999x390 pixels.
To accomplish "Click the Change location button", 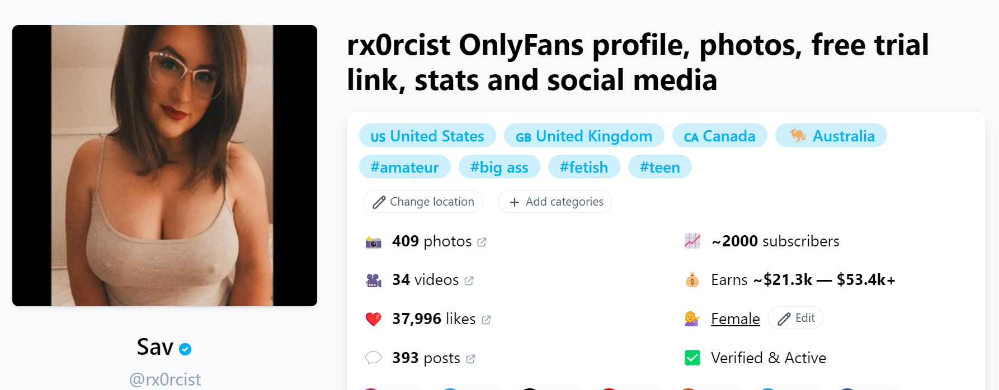I will [x=423, y=201].
